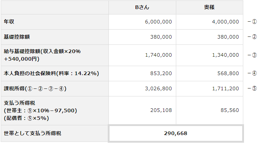This screenshot has height=143, width=262.
Task: Click the 85,560 income tax value
Action: pyautogui.click(x=230, y=110)
